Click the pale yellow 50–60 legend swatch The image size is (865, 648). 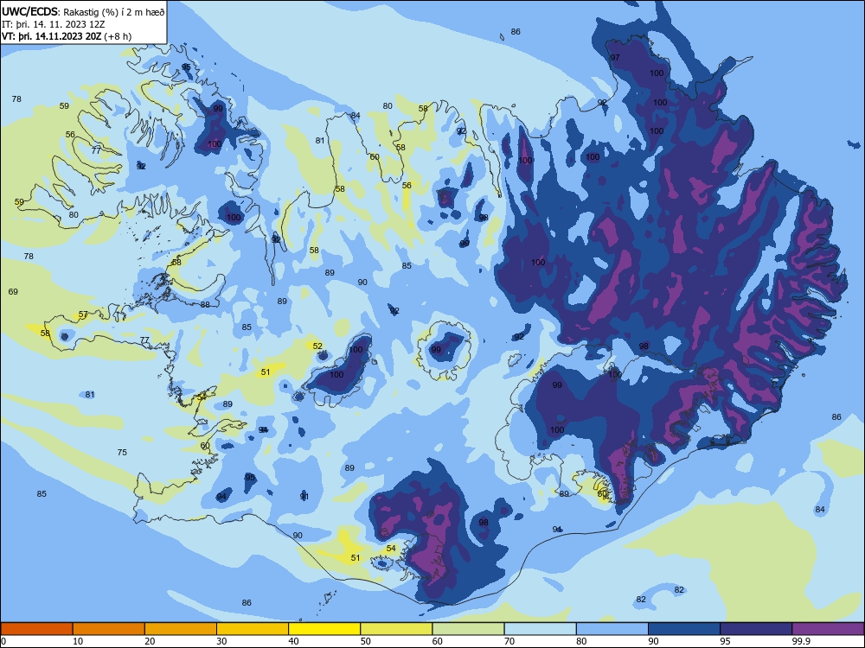click(396, 629)
